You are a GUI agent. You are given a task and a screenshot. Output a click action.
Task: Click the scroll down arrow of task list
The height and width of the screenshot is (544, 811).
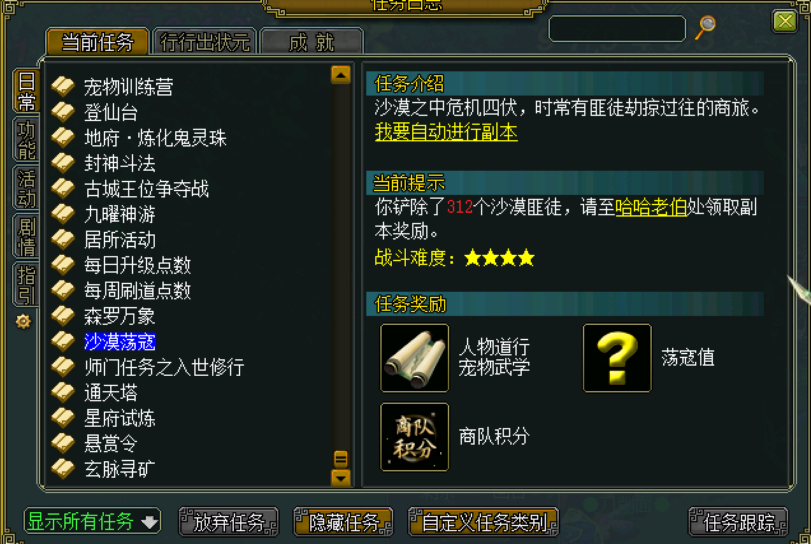click(341, 477)
